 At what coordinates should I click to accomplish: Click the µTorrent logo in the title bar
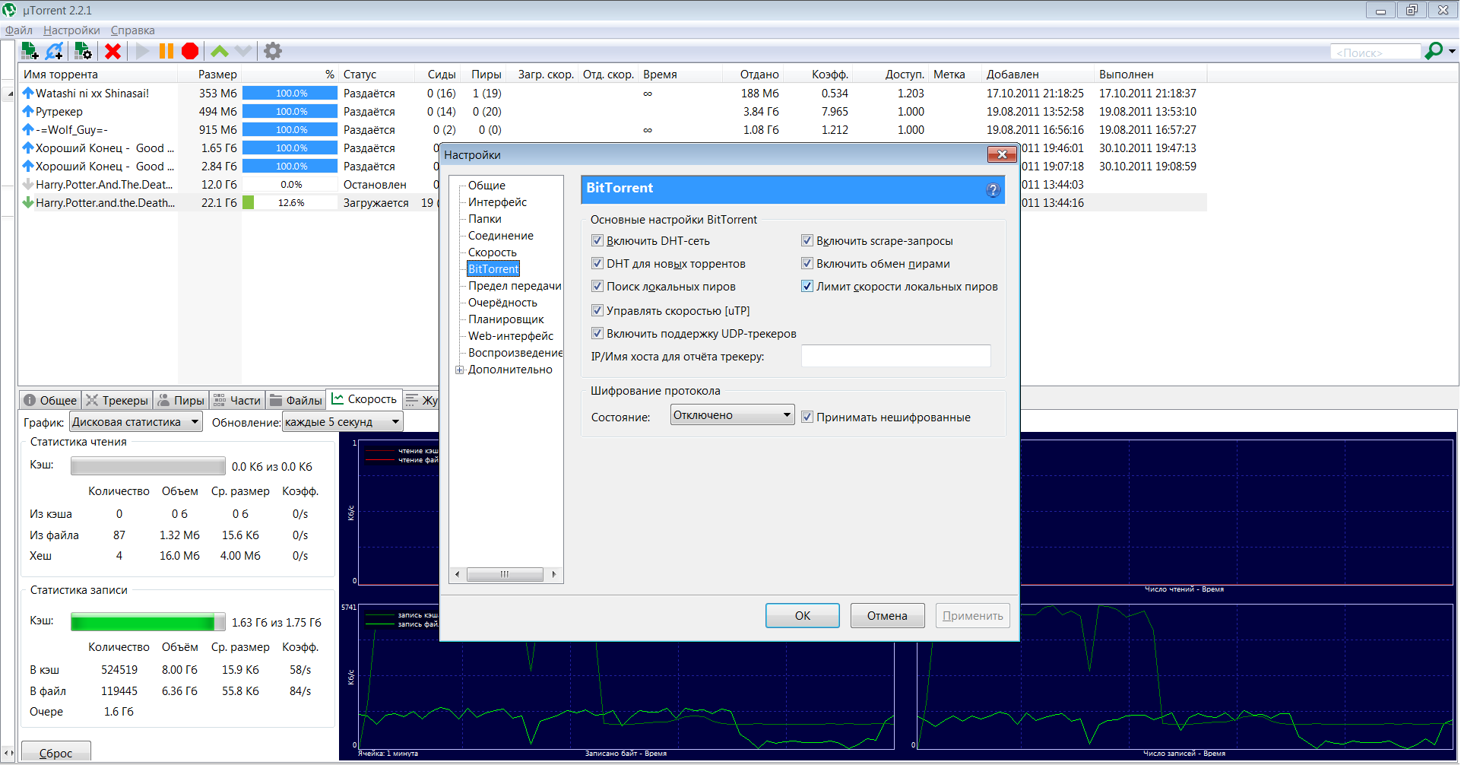[x=10, y=10]
